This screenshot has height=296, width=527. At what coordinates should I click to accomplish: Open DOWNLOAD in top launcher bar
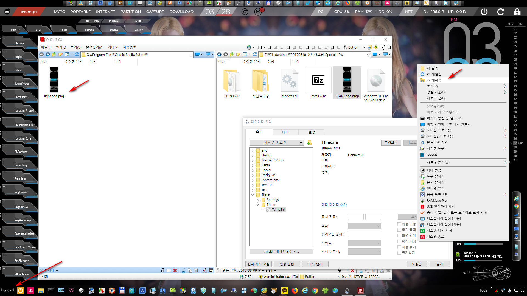tap(181, 12)
